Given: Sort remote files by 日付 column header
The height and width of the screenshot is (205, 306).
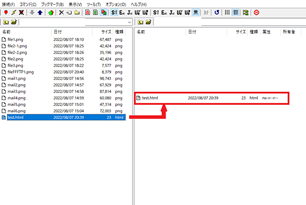Looking at the screenshot, I should click(x=192, y=32).
